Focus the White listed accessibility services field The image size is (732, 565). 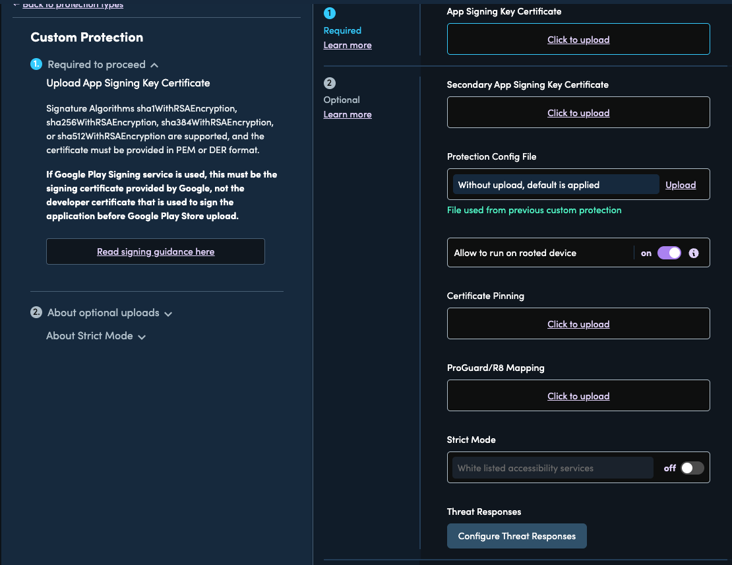(553, 468)
